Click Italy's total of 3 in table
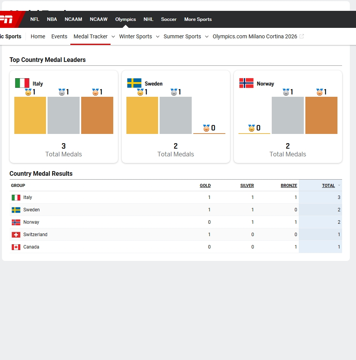 pos(339,197)
